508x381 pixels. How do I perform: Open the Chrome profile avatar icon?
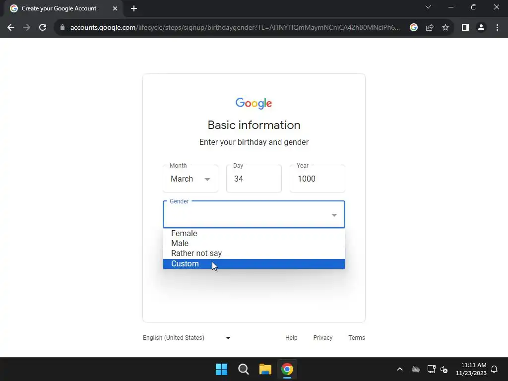481,28
